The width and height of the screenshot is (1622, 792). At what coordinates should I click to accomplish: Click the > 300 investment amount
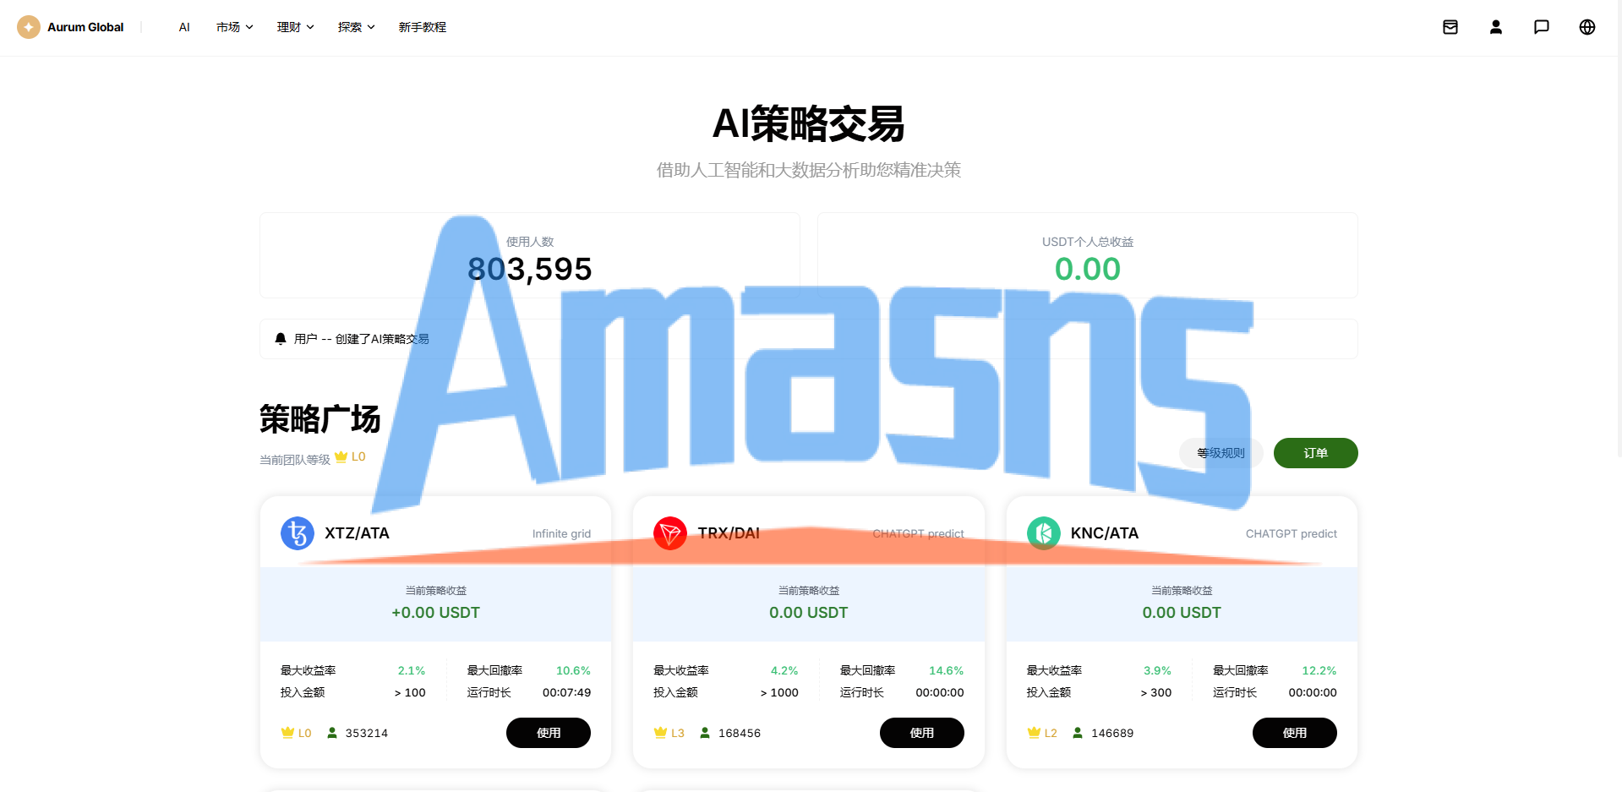(1156, 692)
